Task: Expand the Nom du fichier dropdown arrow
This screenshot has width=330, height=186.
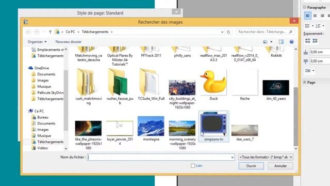Action: coord(233,157)
